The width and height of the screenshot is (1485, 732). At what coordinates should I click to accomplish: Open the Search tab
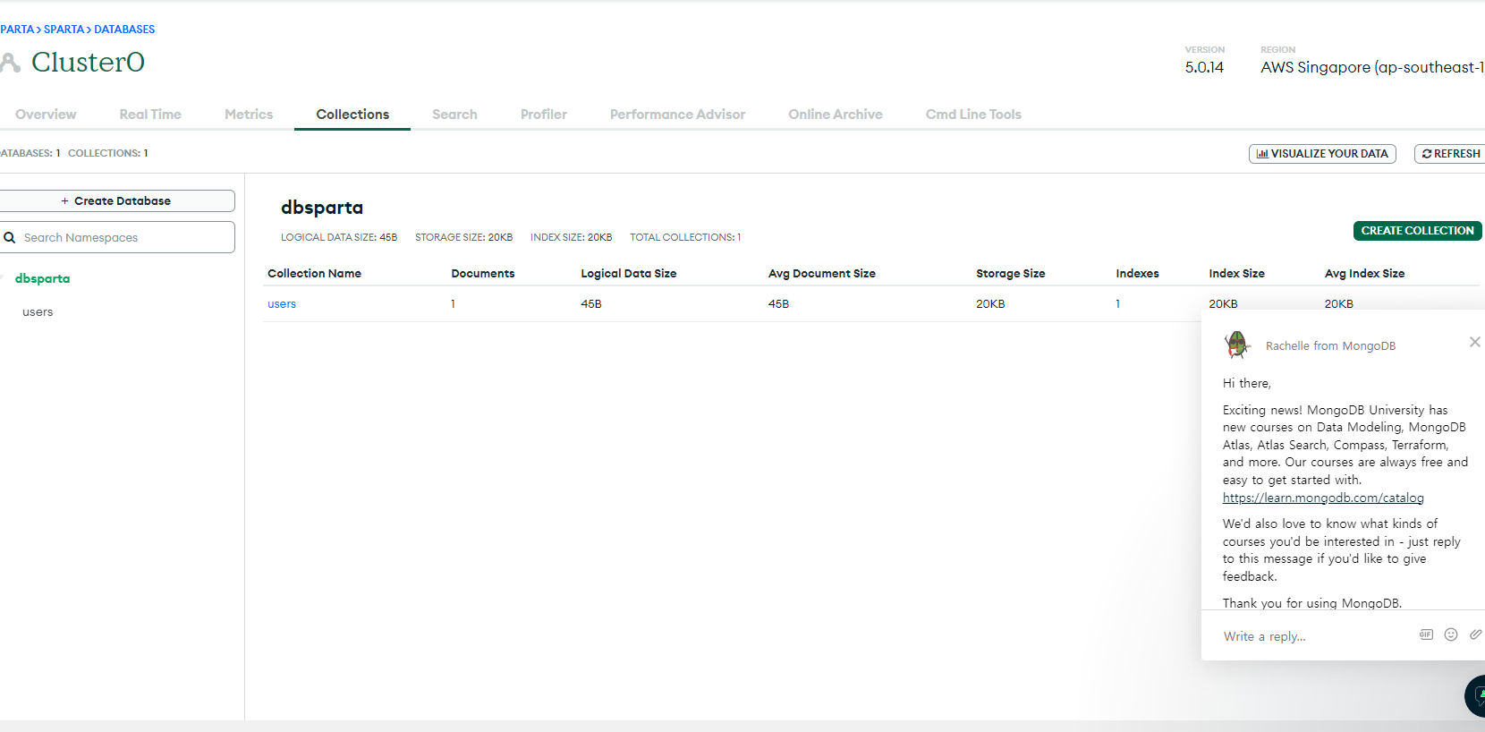point(454,115)
